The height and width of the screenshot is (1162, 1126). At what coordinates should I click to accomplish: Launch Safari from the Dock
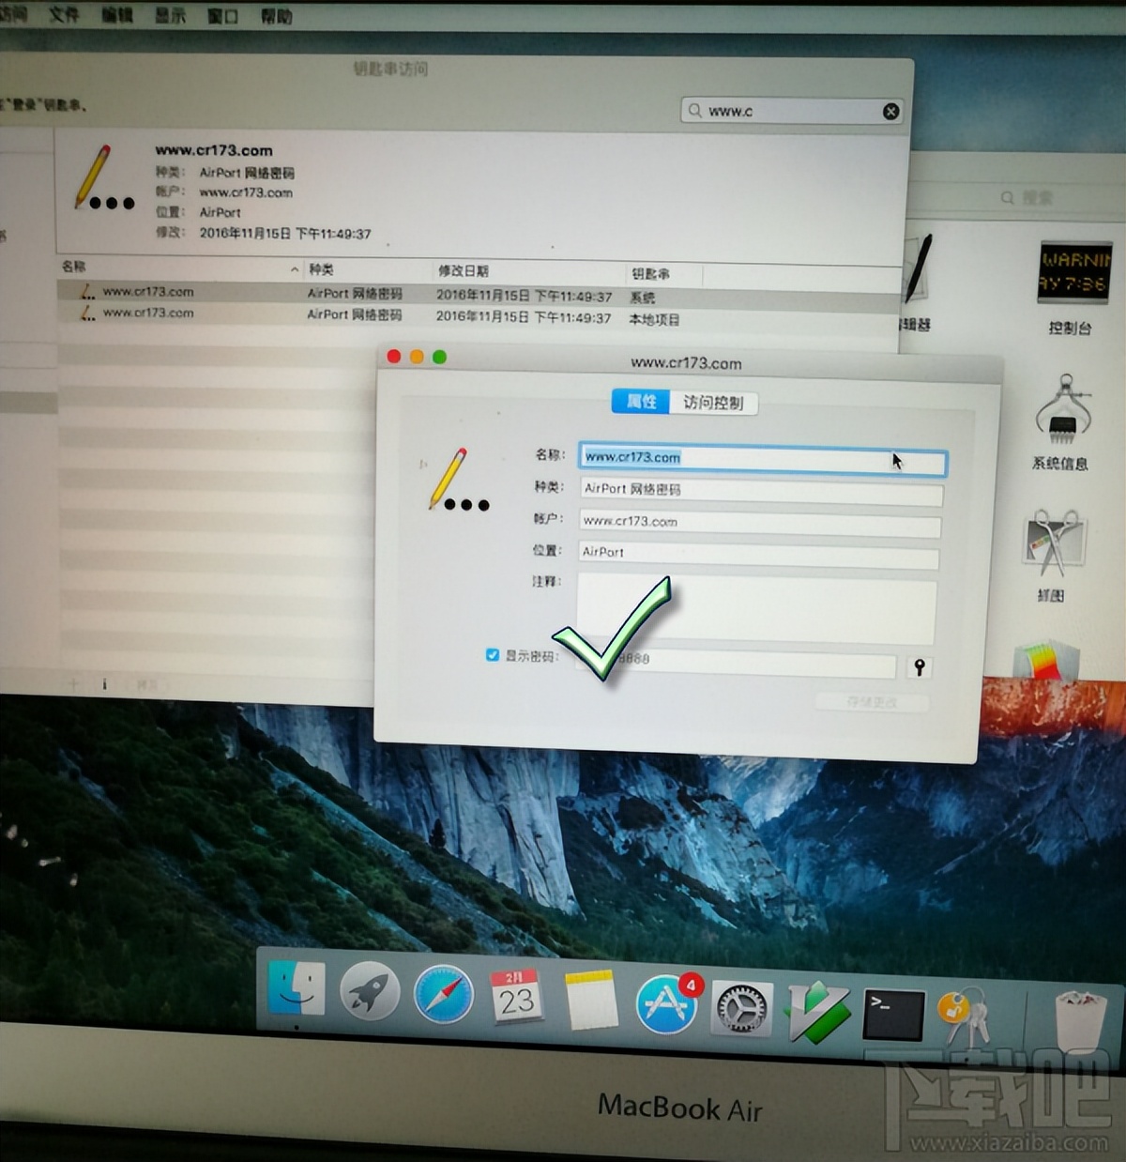444,995
